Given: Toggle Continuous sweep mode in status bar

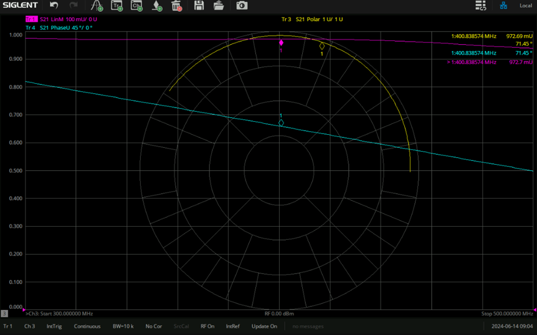Looking at the screenshot, I should (87, 326).
